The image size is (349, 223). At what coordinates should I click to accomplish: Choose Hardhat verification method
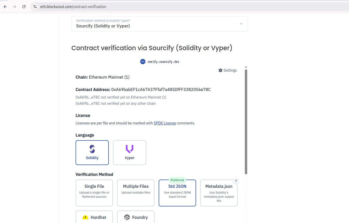[x=94, y=217]
